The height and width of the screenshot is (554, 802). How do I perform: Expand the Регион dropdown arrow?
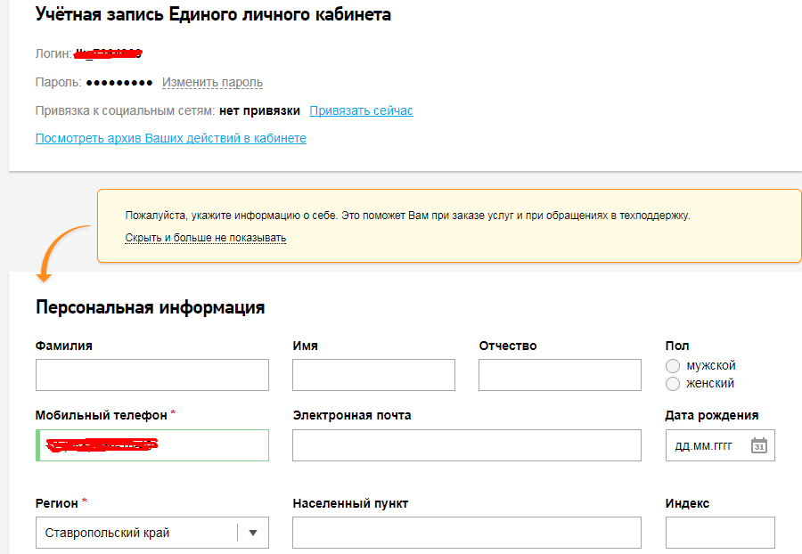(252, 533)
